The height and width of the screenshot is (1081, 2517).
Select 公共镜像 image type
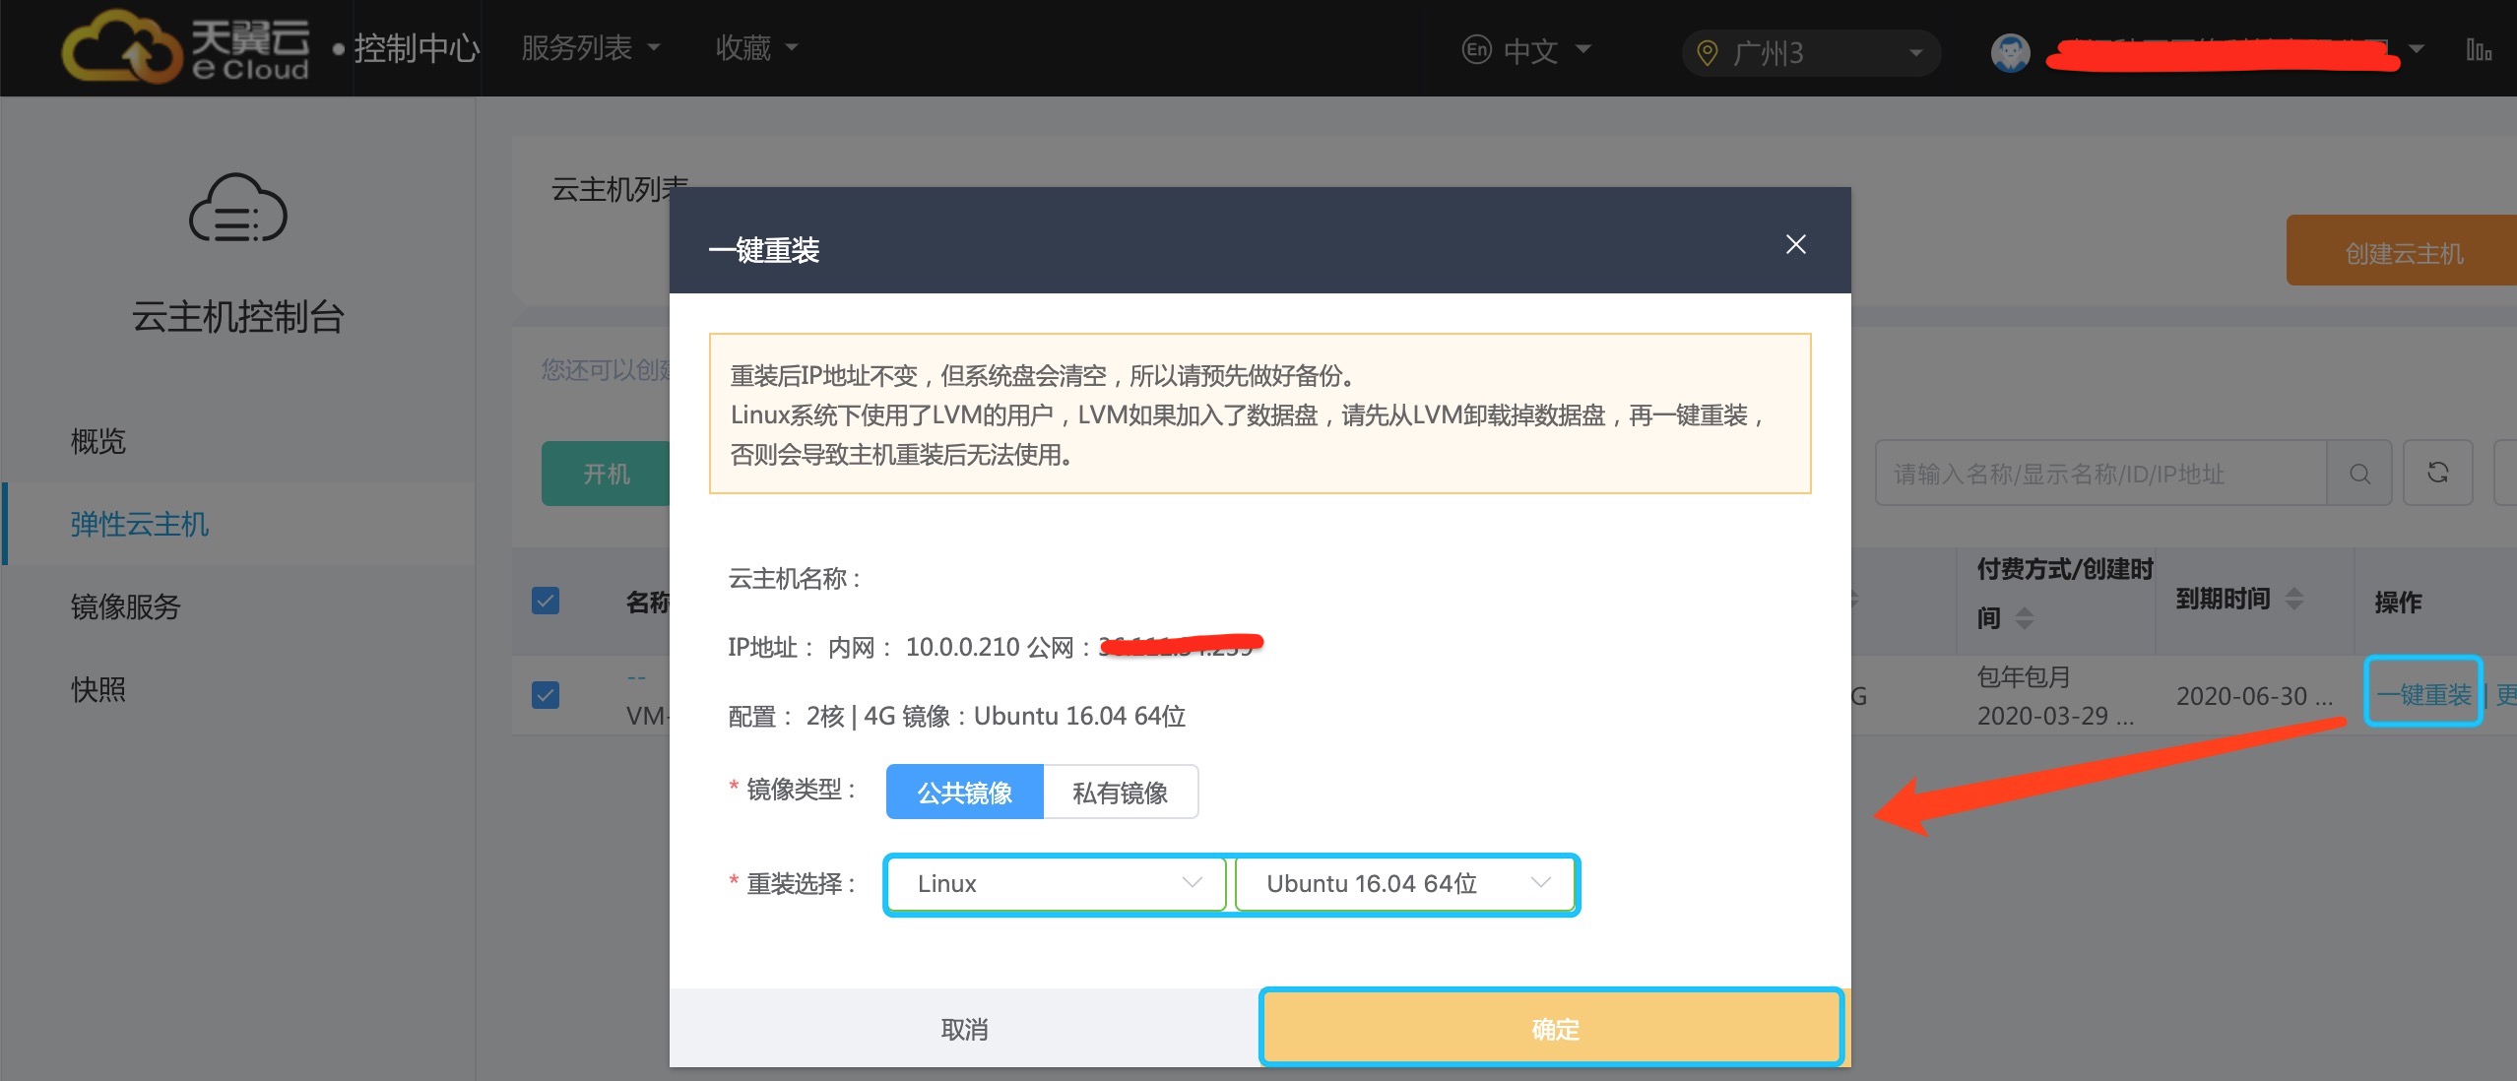pyautogui.click(x=964, y=793)
